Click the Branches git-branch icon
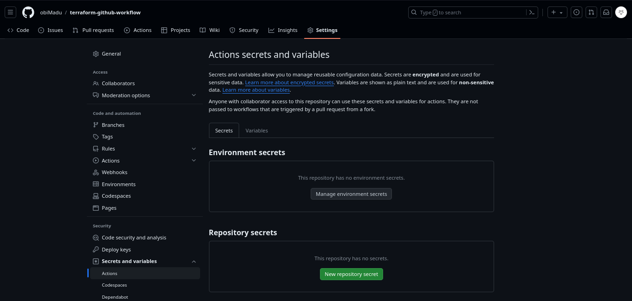 [x=96, y=125]
